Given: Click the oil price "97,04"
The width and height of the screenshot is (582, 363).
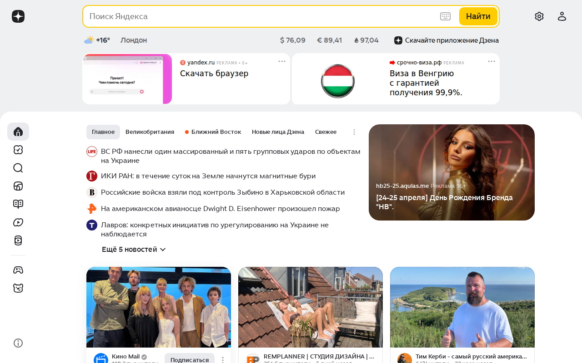Looking at the screenshot, I should click(366, 40).
